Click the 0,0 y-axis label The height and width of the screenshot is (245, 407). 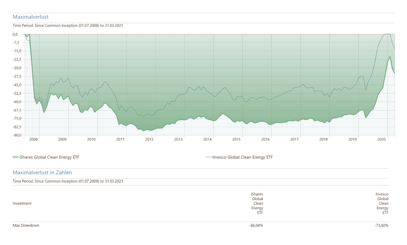[x=15, y=34]
